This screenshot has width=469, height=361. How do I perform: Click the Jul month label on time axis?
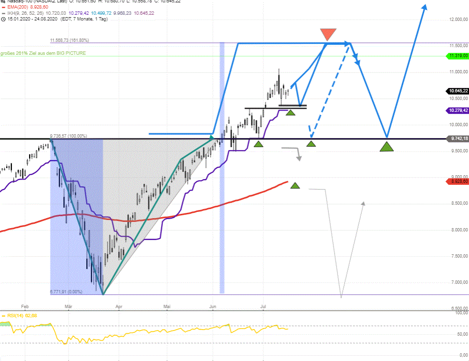tap(263, 307)
